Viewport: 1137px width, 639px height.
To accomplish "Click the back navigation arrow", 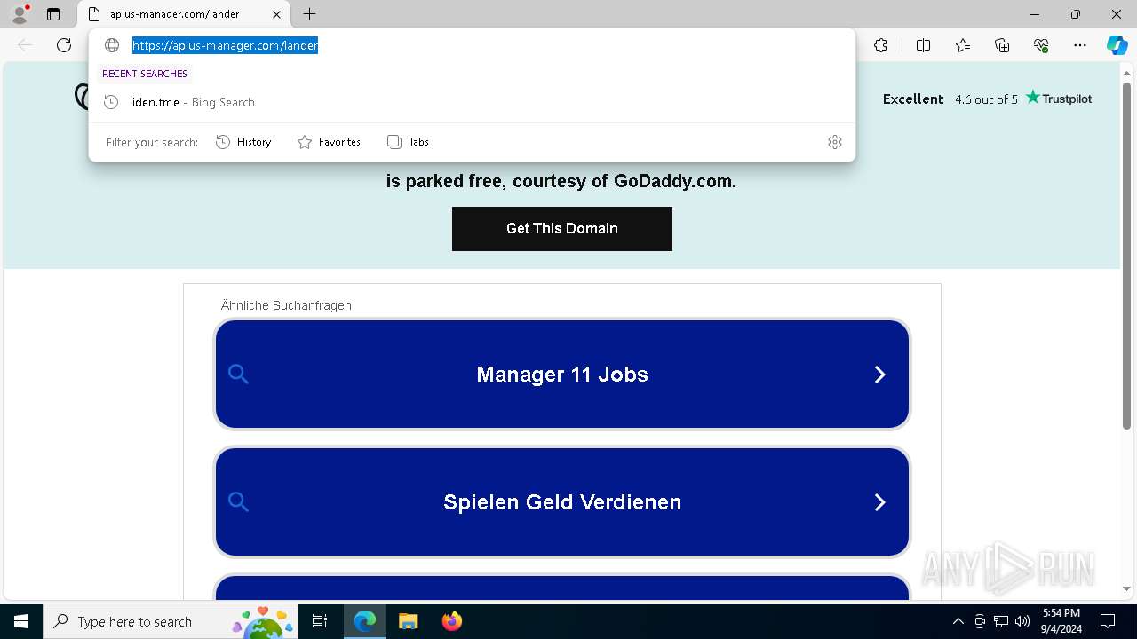I will pos(25,45).
